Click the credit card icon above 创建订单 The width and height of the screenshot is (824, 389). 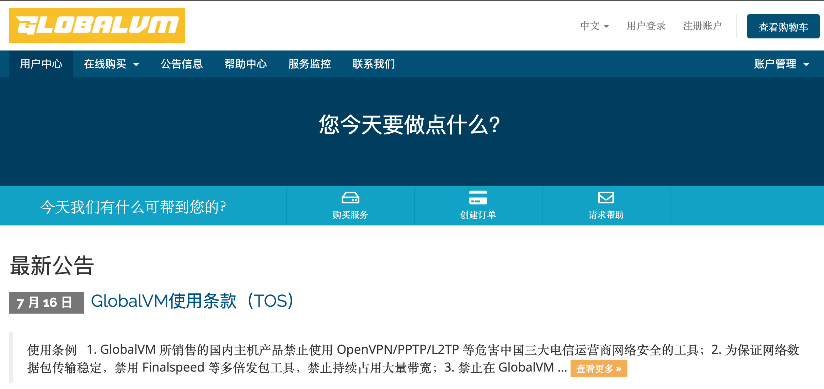pos(478,198)
